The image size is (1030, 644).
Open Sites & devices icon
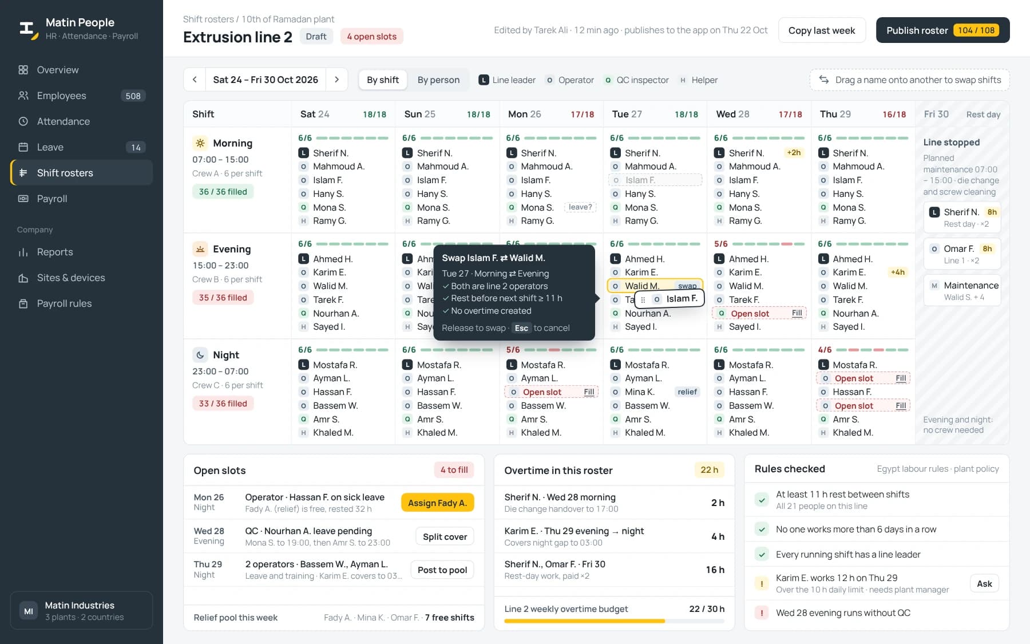[x=23, y=278]
